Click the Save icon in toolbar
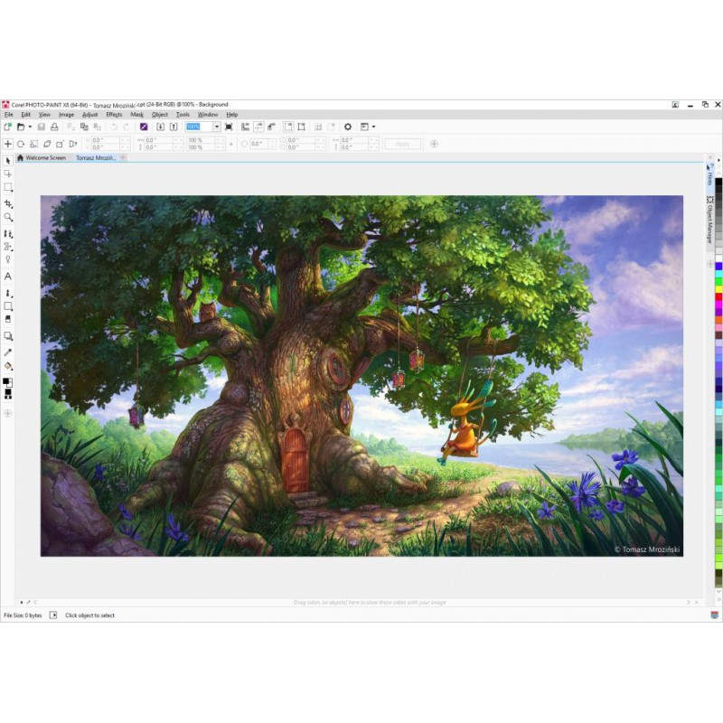 click(x=42, y=127)
